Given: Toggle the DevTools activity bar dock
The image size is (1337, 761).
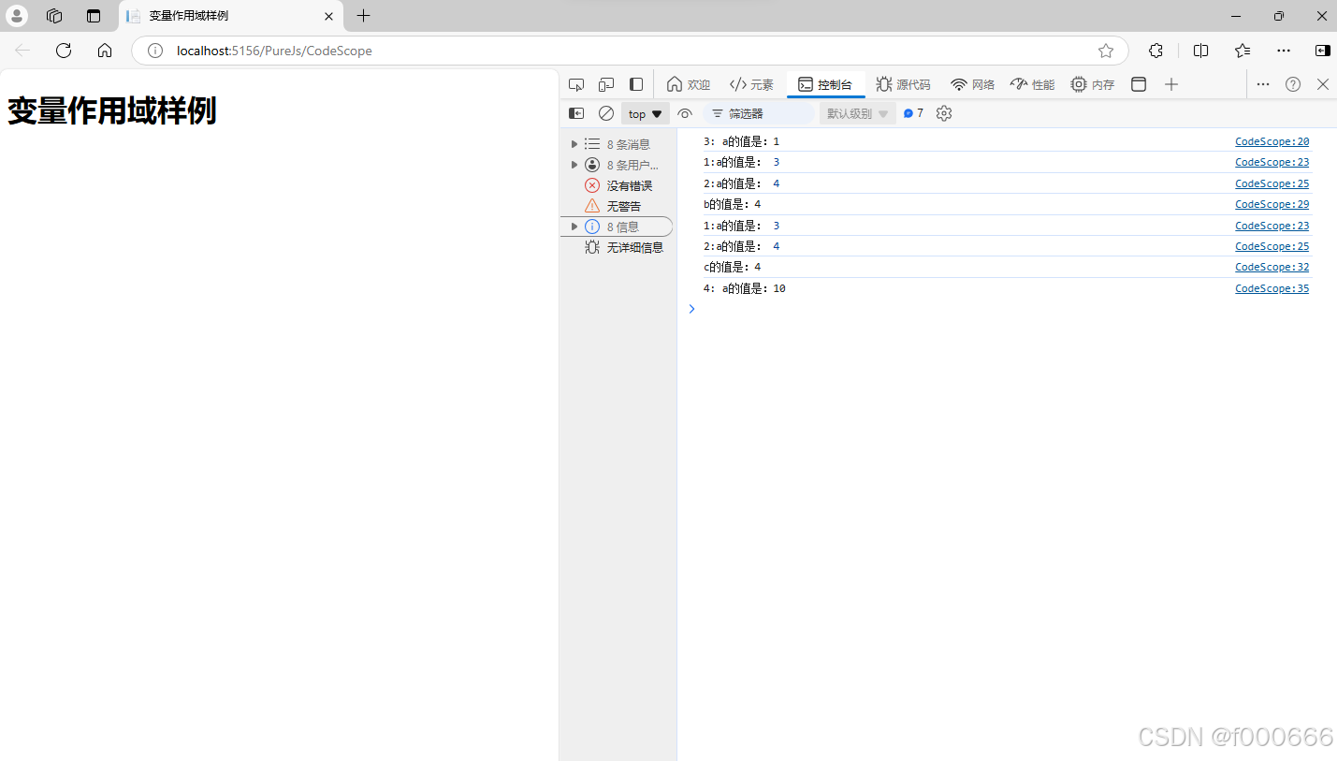Looking at the screenshot, I should pos(636,84).
